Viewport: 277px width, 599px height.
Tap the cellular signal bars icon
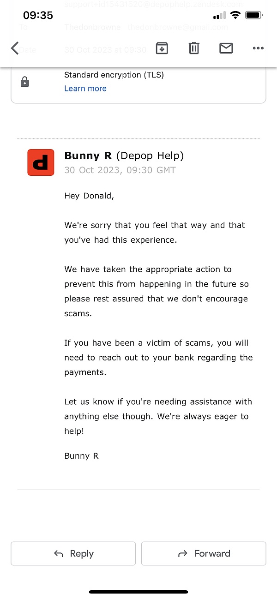click(220, 16)
